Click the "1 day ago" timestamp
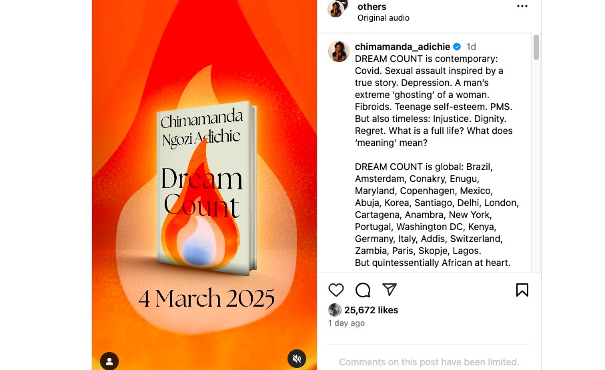Image resolution: width=605 pixels, height=370 pixels. click(x=346, y=323)
